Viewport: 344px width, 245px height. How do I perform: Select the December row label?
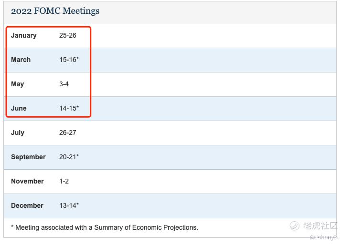[x=27, y=205]
